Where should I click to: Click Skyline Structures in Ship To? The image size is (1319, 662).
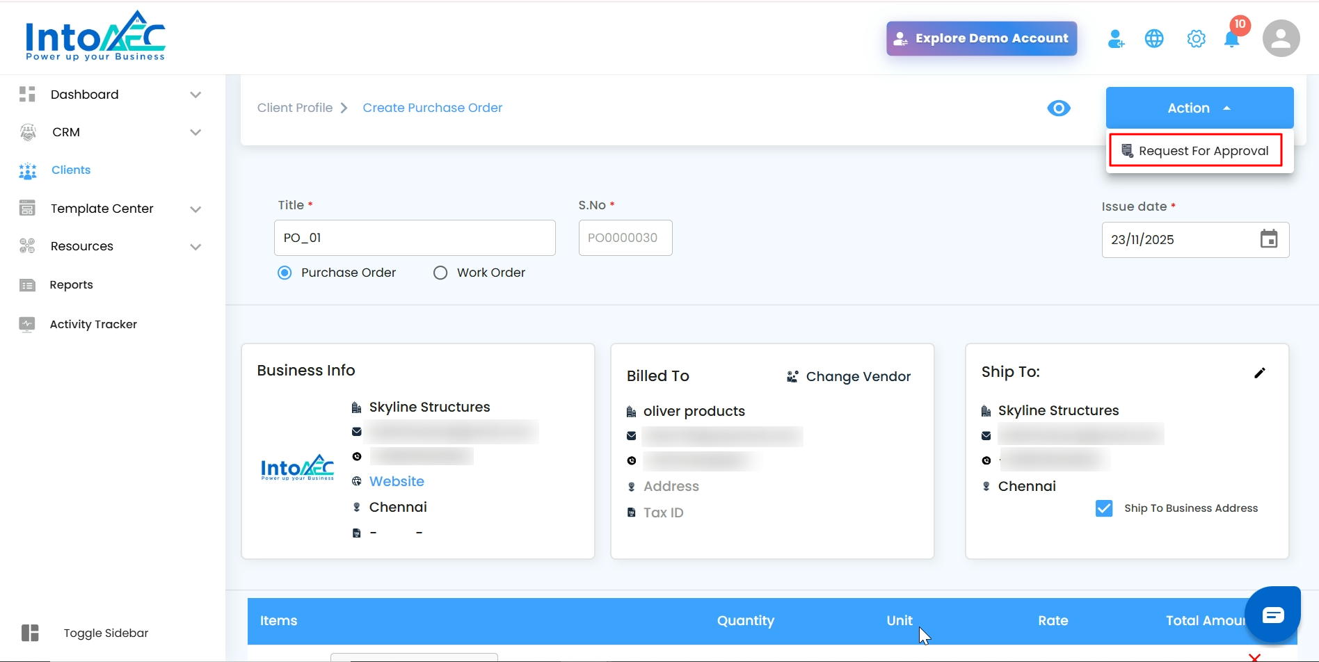point(1058,411)
